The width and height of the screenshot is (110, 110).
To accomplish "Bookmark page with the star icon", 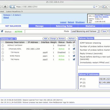I will pos(94,7).
